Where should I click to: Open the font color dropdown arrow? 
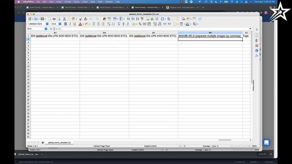[x=83, y=24]
